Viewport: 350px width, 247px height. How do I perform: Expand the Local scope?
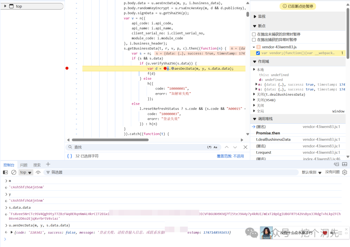tap(254, 69)
